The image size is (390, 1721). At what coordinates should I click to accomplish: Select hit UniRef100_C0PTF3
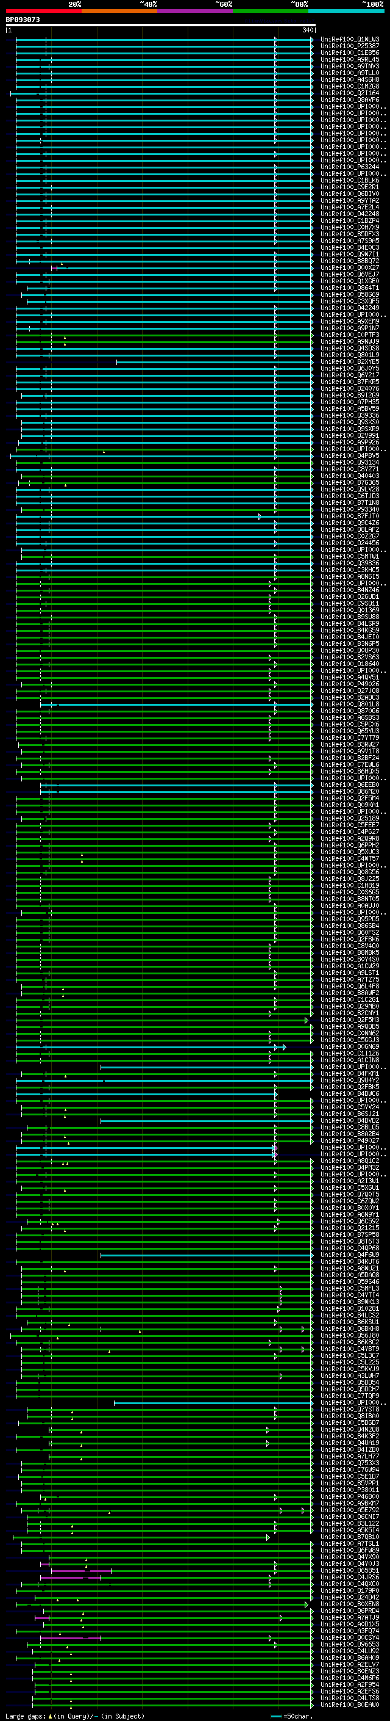pyautogui.click(x=350, y=335)
